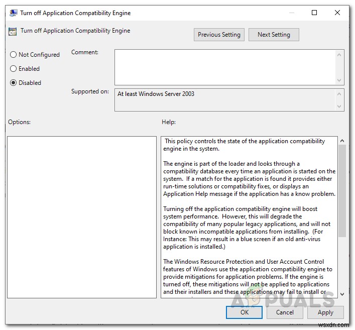Click the empty Options panel
Viewport: 355px width, 330px height.
pos(82,217)
